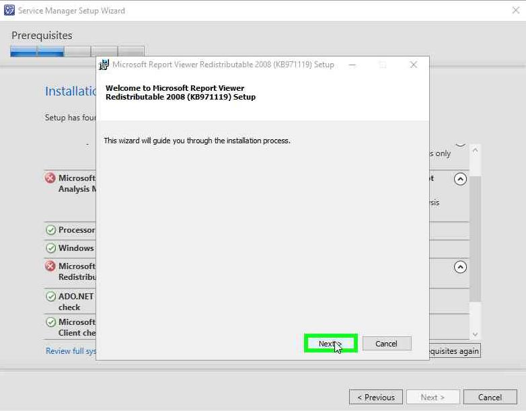Click the Service Manager Setup Wizard title icon

click(x=9, y=10)
